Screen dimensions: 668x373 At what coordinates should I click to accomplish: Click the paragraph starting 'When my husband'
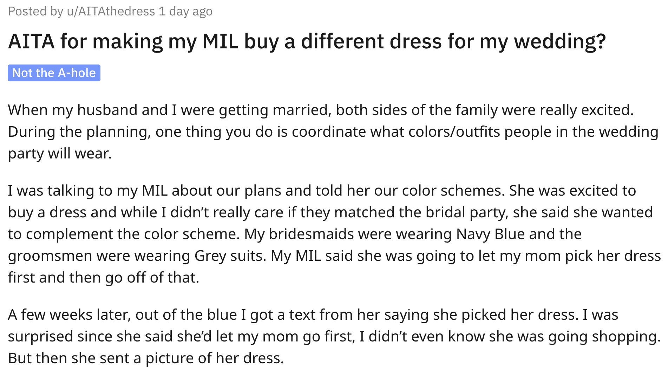click(333, 131)
